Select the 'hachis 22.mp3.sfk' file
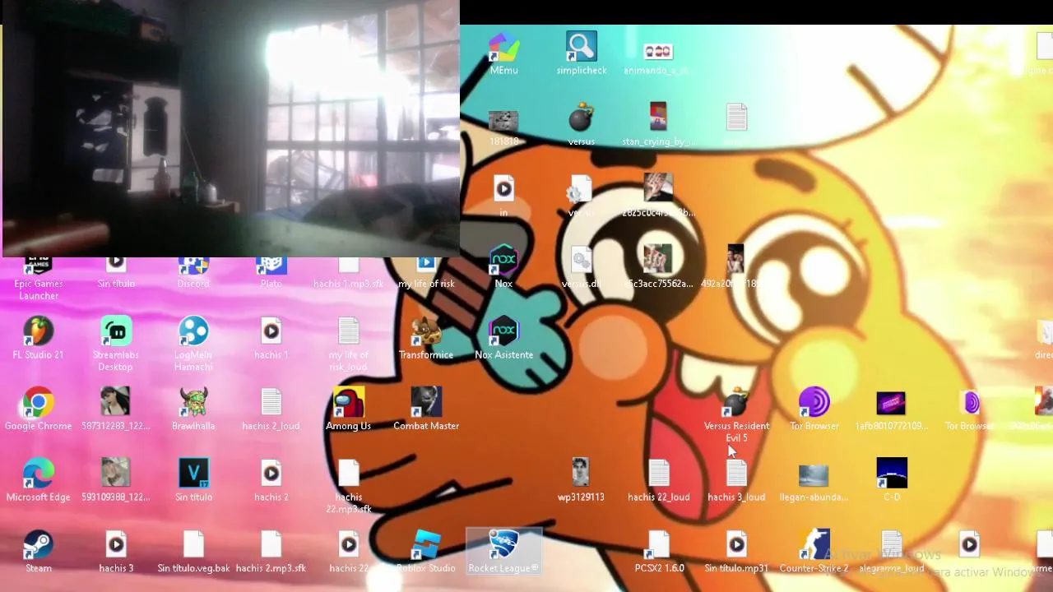1053x592 pixels. (348, 487)
